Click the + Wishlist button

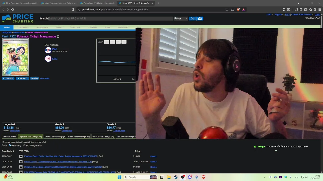point(22,78)
